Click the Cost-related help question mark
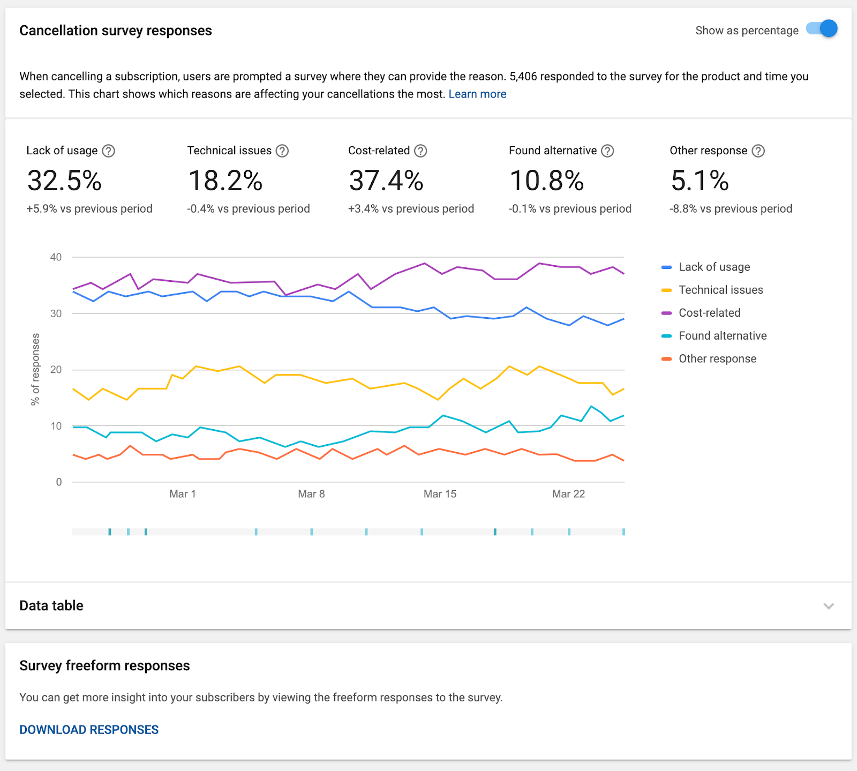Screen dimensions: 857x771 click(420, 151)
